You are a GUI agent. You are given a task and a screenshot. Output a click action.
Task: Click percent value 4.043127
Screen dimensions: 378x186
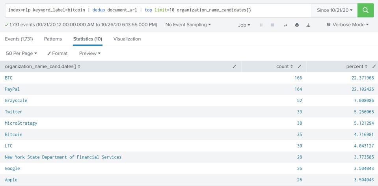[364, 146]
